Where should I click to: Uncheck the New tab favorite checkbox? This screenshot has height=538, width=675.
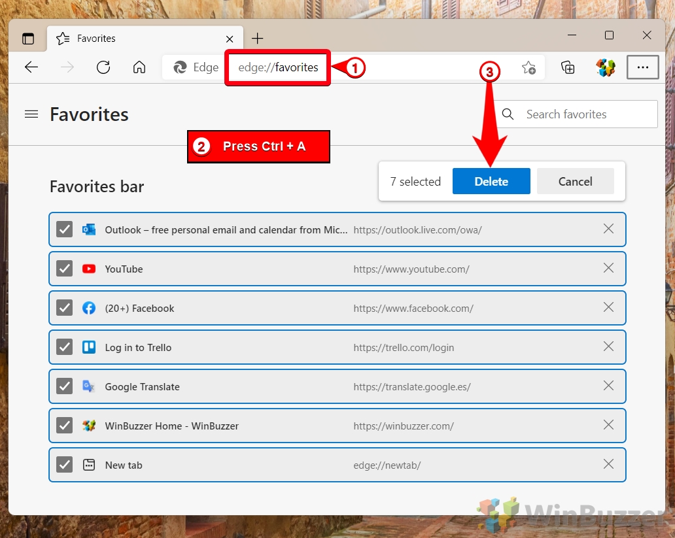coord(65,465)
